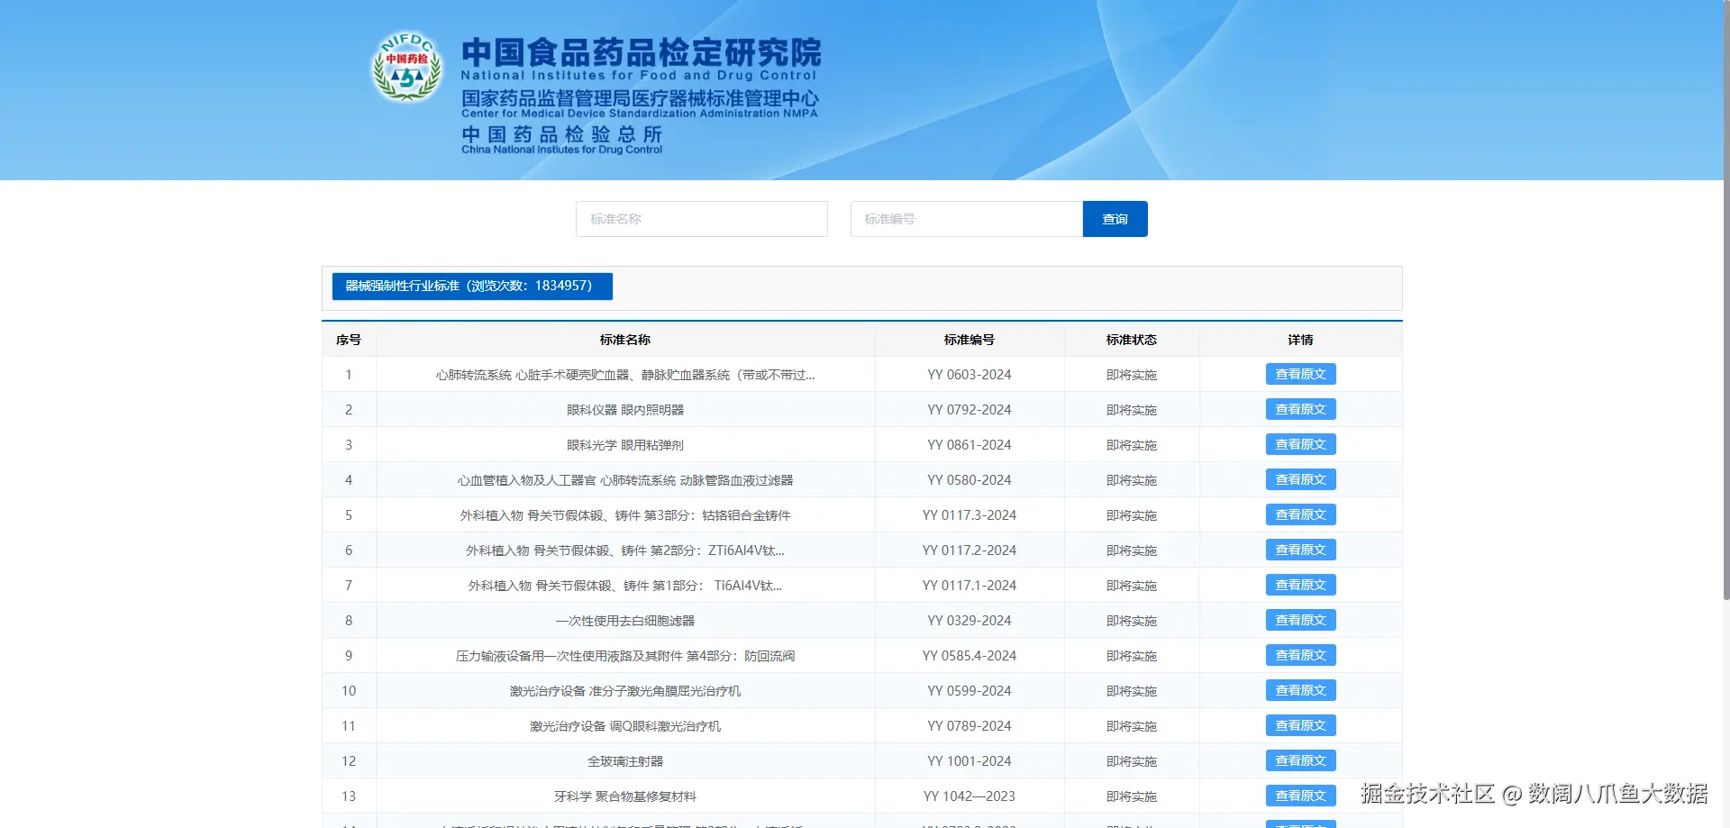
Task: Click standard number YY 0792-2024
Action: tap(970, 410)
